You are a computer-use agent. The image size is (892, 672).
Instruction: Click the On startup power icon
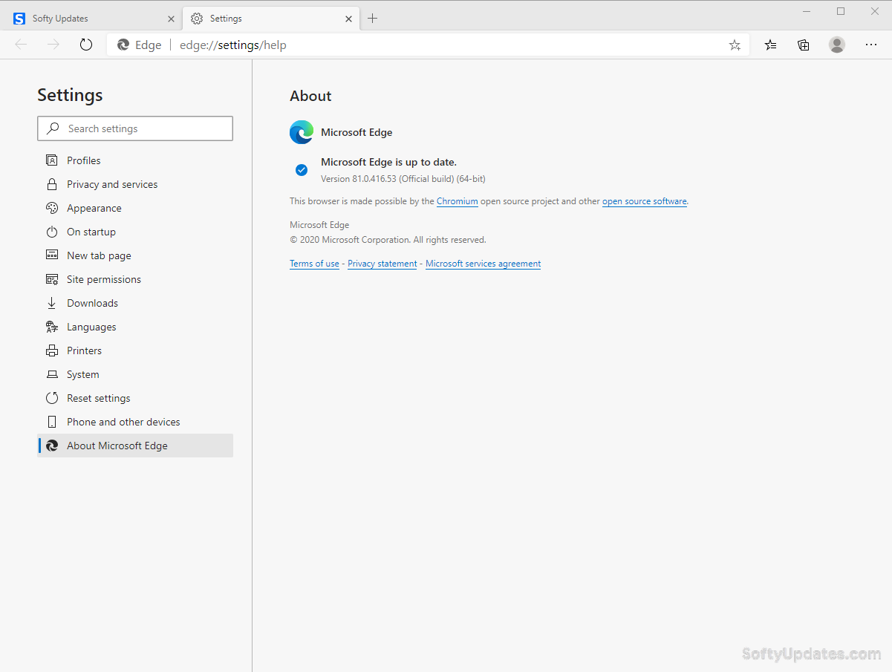52,232
